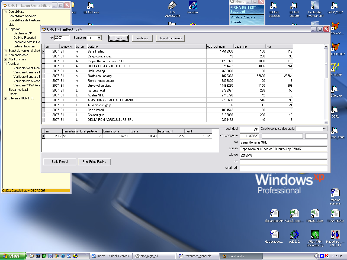Image resolution: width=347 pixels, height=260 pixels.
Task: Click the grid scrollbar down arrow
Action: [326, 122]
